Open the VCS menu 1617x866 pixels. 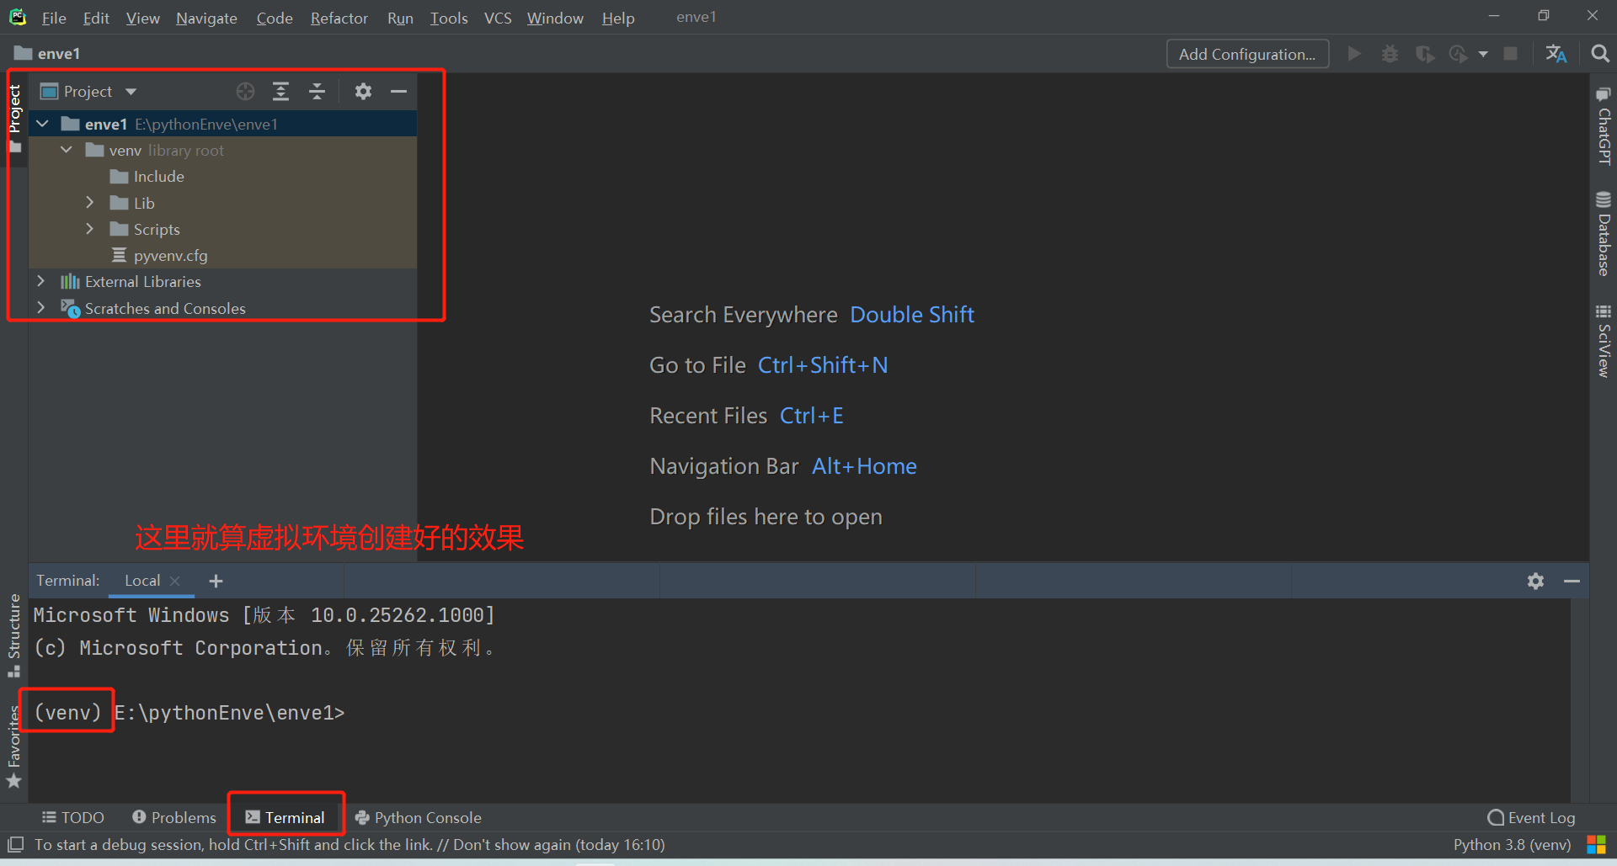click(x=498, y=18)
